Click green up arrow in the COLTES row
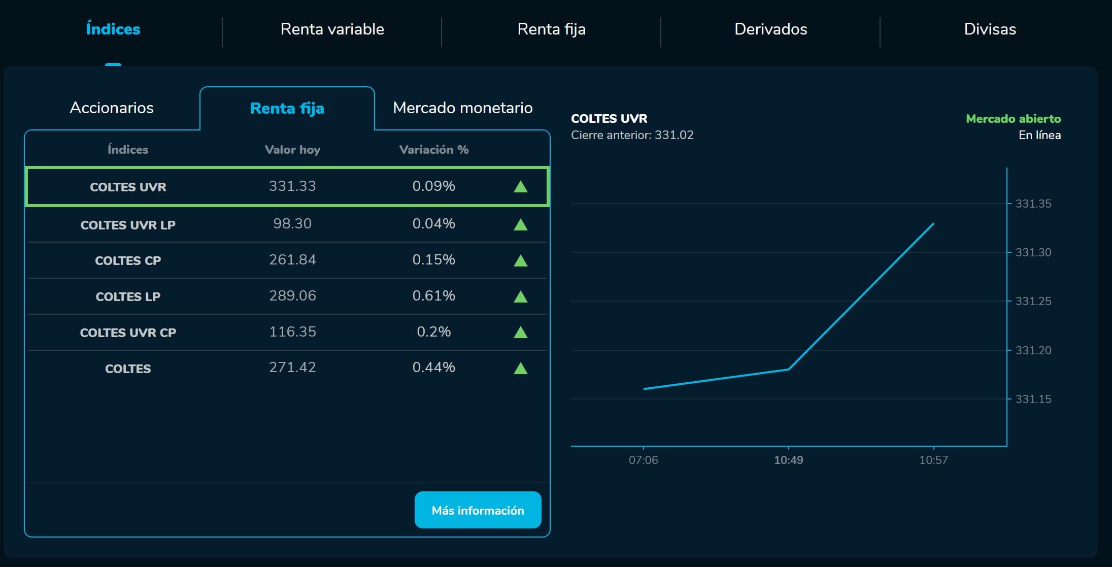The image size is (1112, 567). pos(520,369)
